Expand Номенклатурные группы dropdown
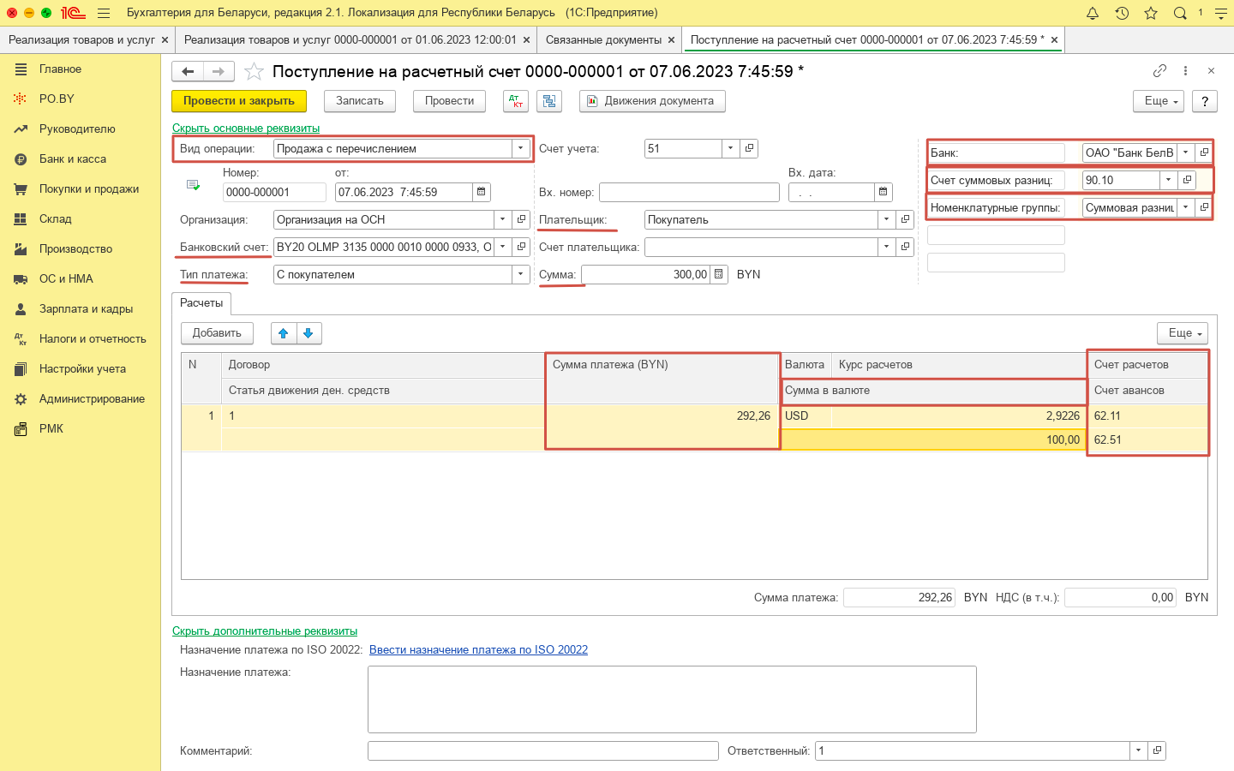This screenshot has width=1234, height=771. coord(1185,207)
